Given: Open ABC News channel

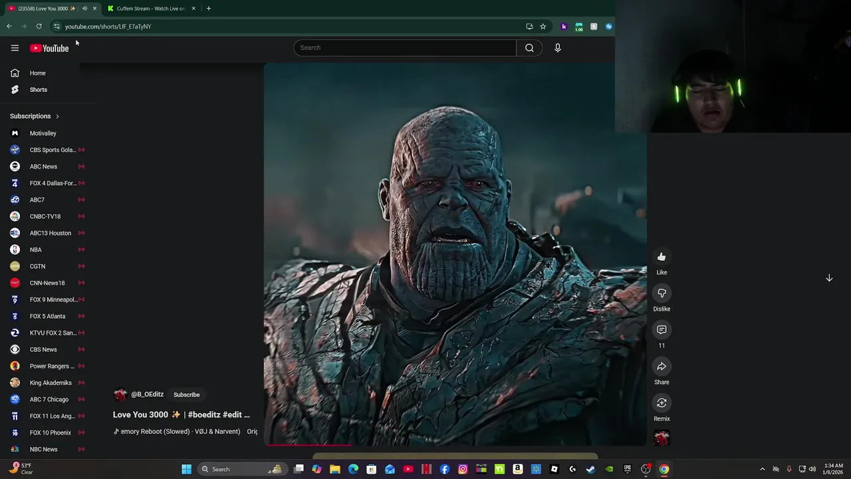Looking at the screenshot, I should (43, 166).
